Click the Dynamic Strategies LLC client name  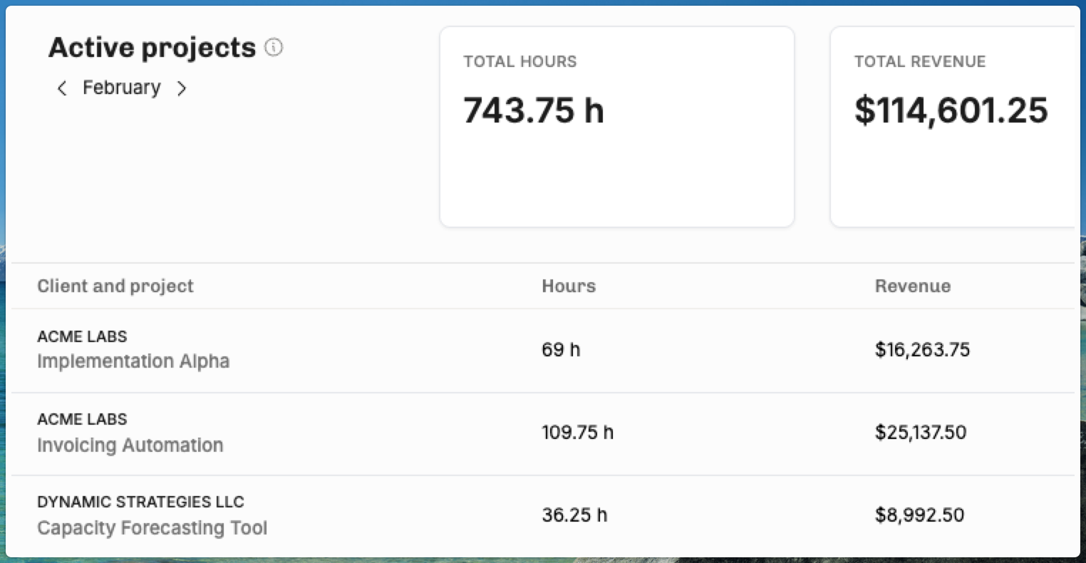pos(140,502)
